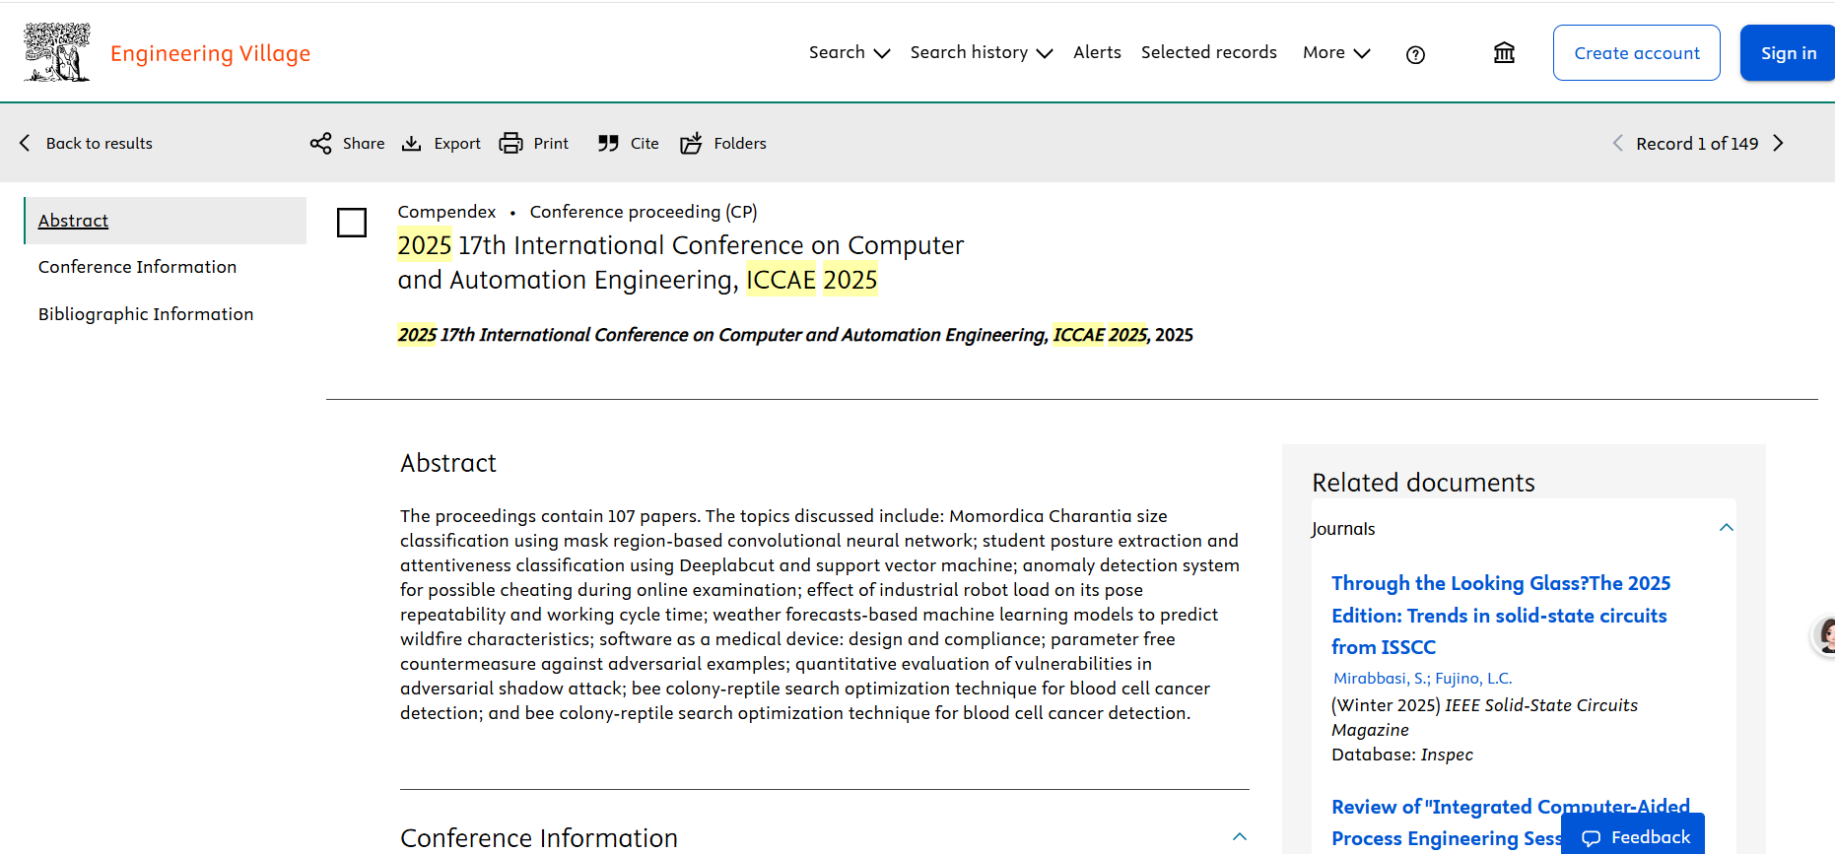1835x854 pixels.
Task: Select the record checkbox beside the title
Action: pyautogui.click(x=352, y=223)
